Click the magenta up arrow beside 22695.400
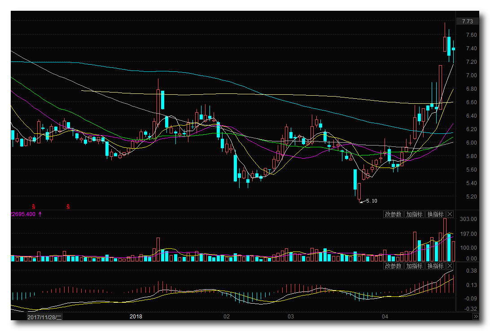Viewport: 490px width, 331px height. coord(40,214)
